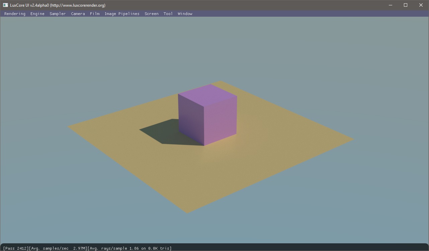Open the Camera menu
The width and height of the screenshot is (429, 251).
coord(78,14)
